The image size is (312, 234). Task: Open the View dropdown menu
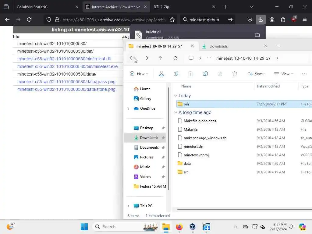pos(284,74)
